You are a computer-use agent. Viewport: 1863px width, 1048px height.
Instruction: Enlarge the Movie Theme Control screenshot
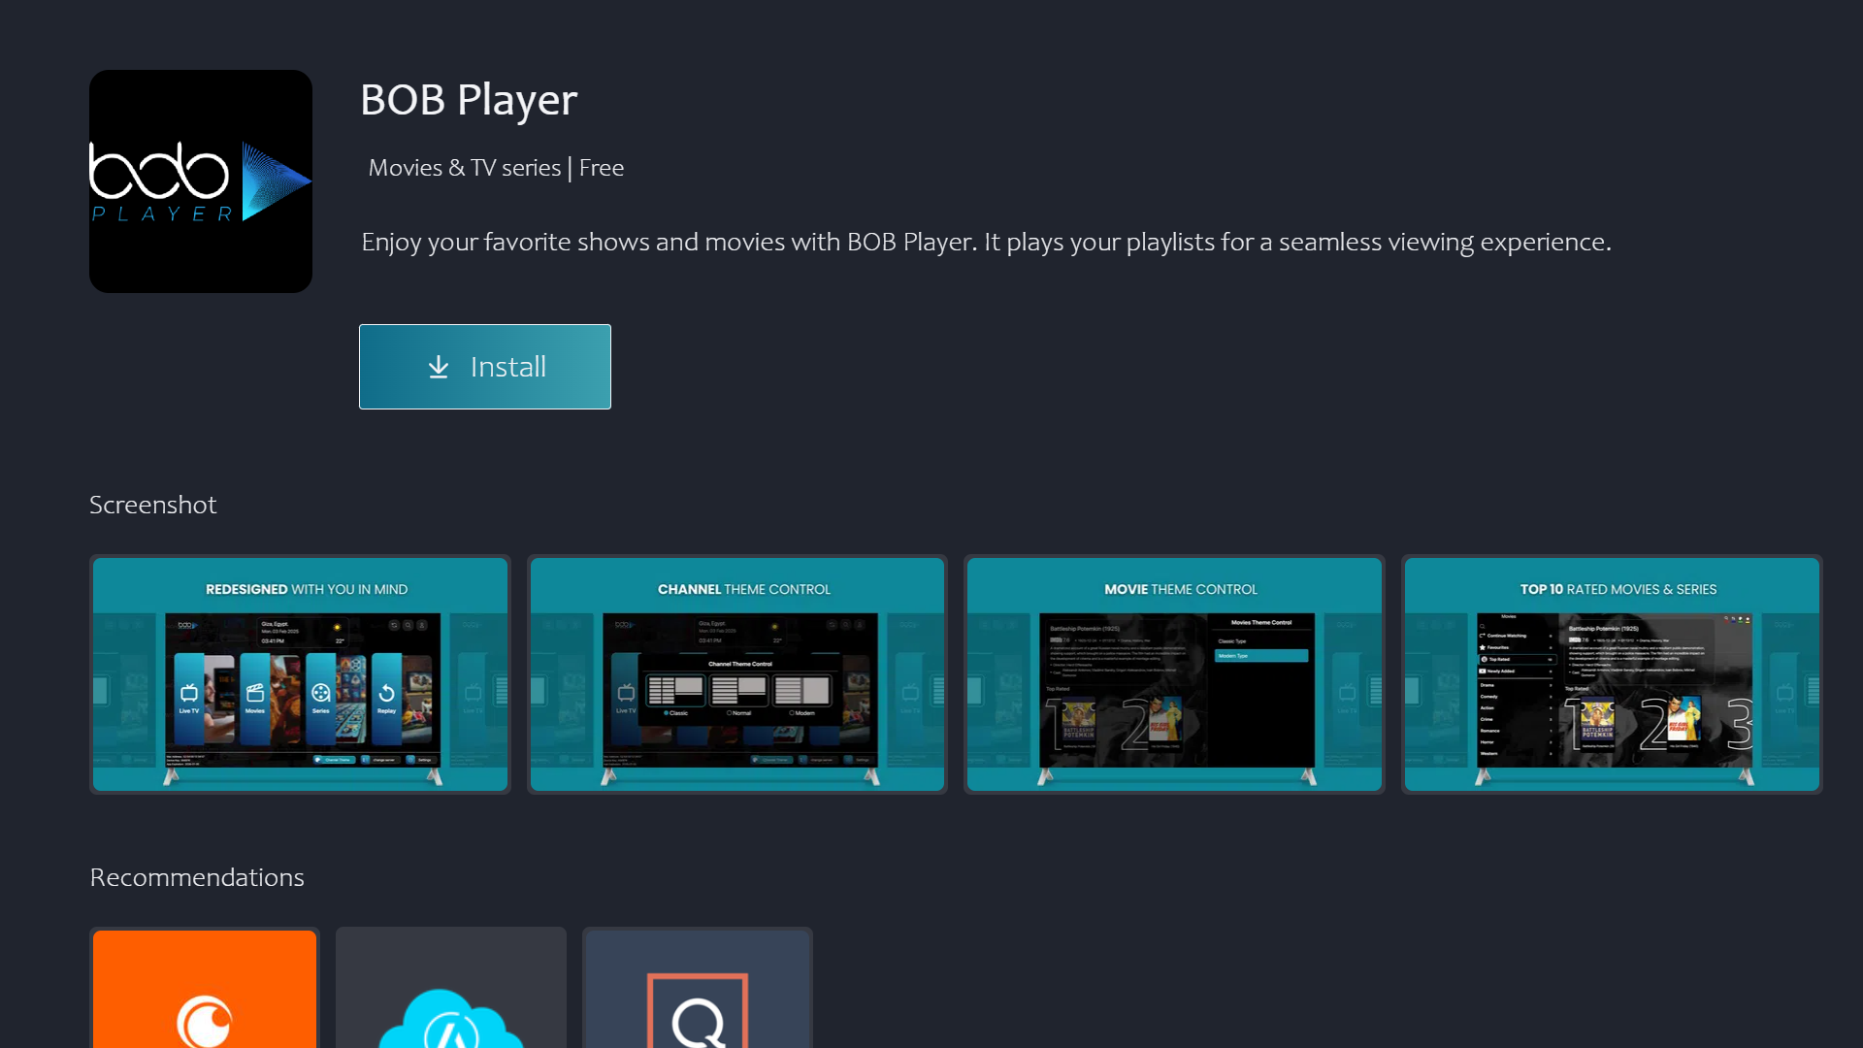[x=1174, y=674]
